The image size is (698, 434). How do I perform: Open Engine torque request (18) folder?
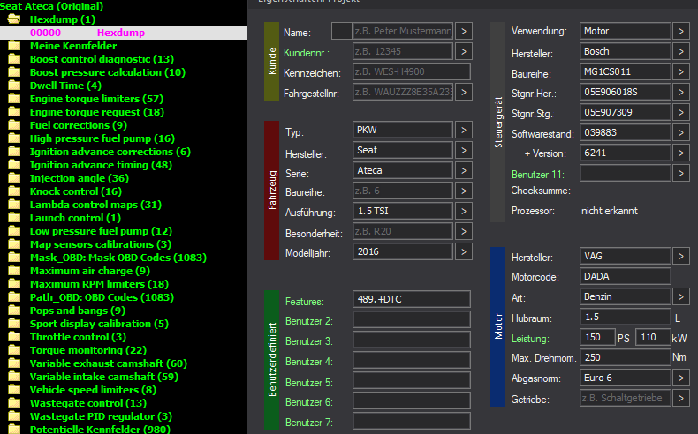96,112
